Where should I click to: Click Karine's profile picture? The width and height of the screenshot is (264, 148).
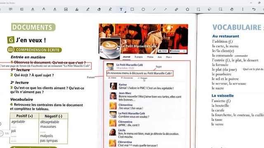[x=113, y=86]
